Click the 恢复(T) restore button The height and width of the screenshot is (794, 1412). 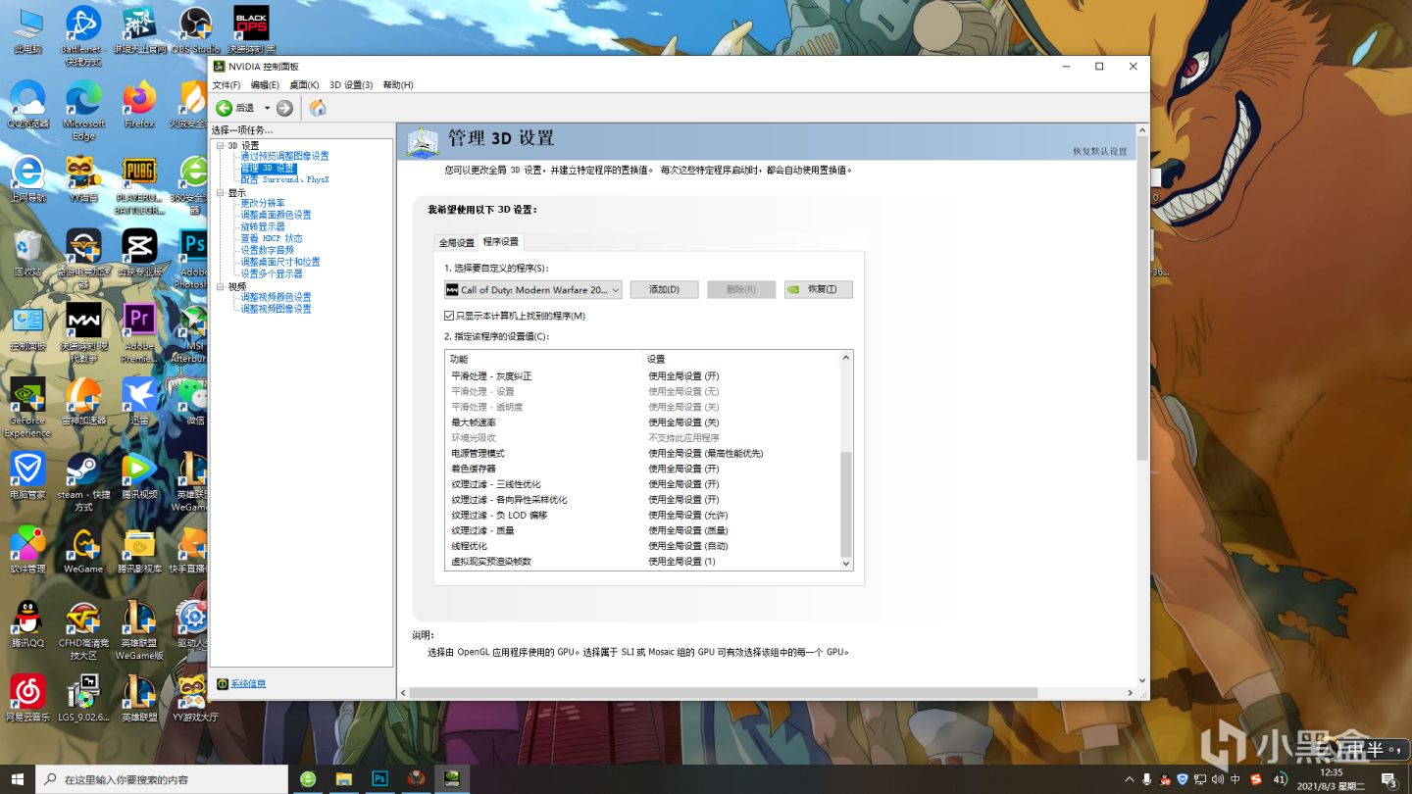(x=818, y=289)
